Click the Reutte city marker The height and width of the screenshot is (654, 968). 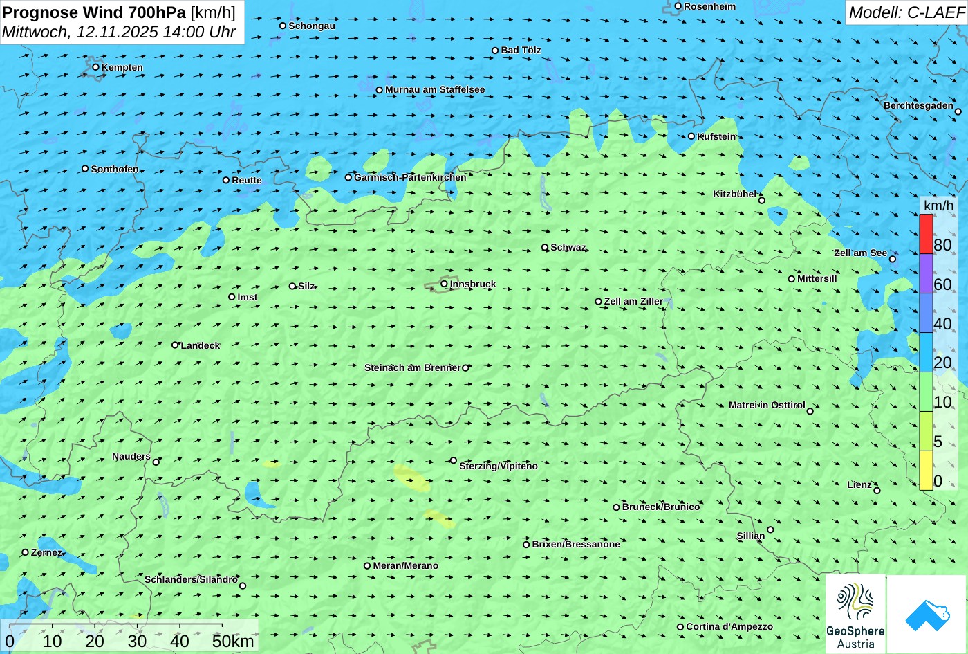pyautogui.click(x=225, y=180)
